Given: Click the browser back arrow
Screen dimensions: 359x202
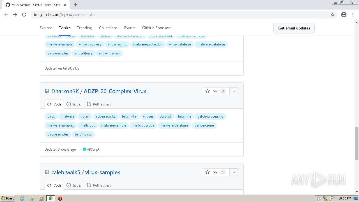Looking at the screenshot, I should [x=6, y=15].
